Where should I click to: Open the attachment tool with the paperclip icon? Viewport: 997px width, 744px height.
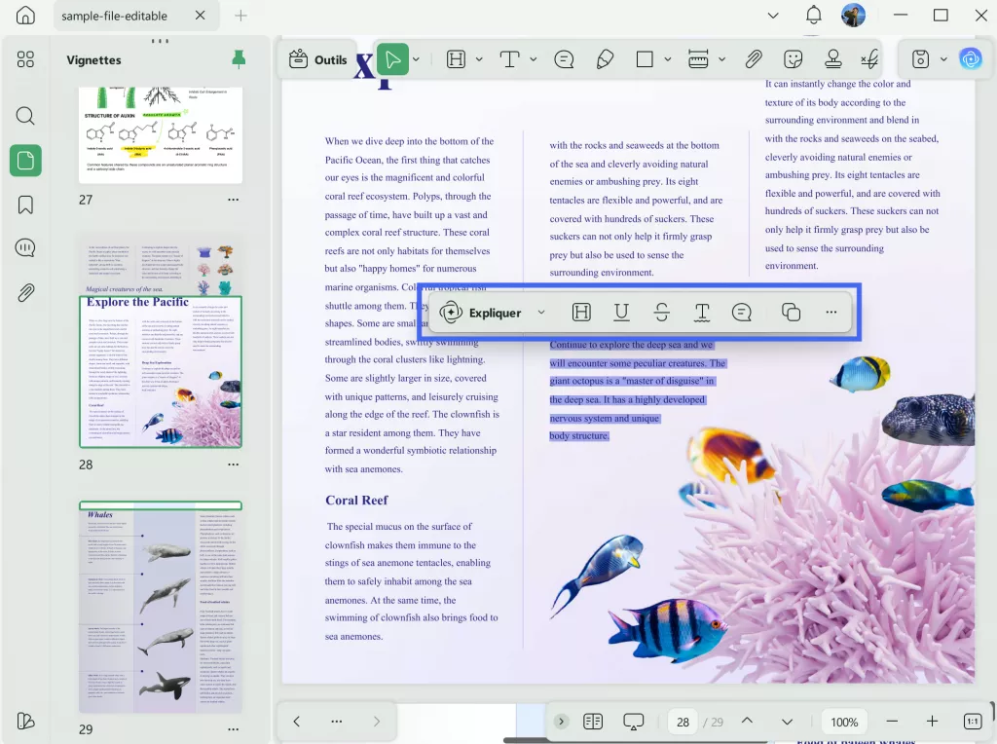[753, 58]
